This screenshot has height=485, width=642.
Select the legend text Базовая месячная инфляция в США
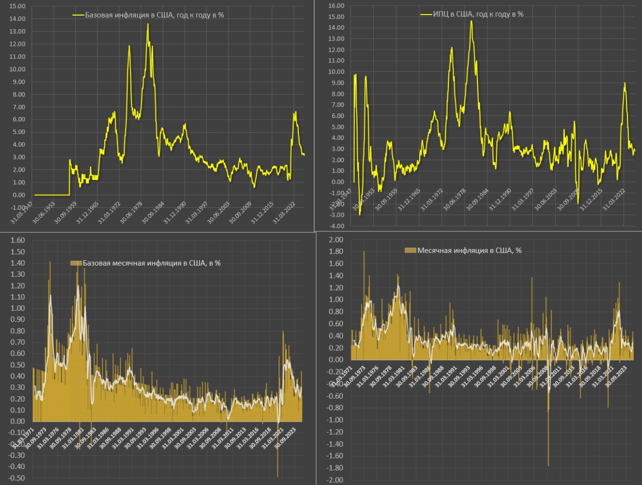click(151, 263)
